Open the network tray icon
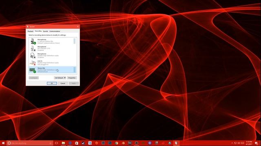The width and height of the screenshot is (261, 146). pos(236,143)
